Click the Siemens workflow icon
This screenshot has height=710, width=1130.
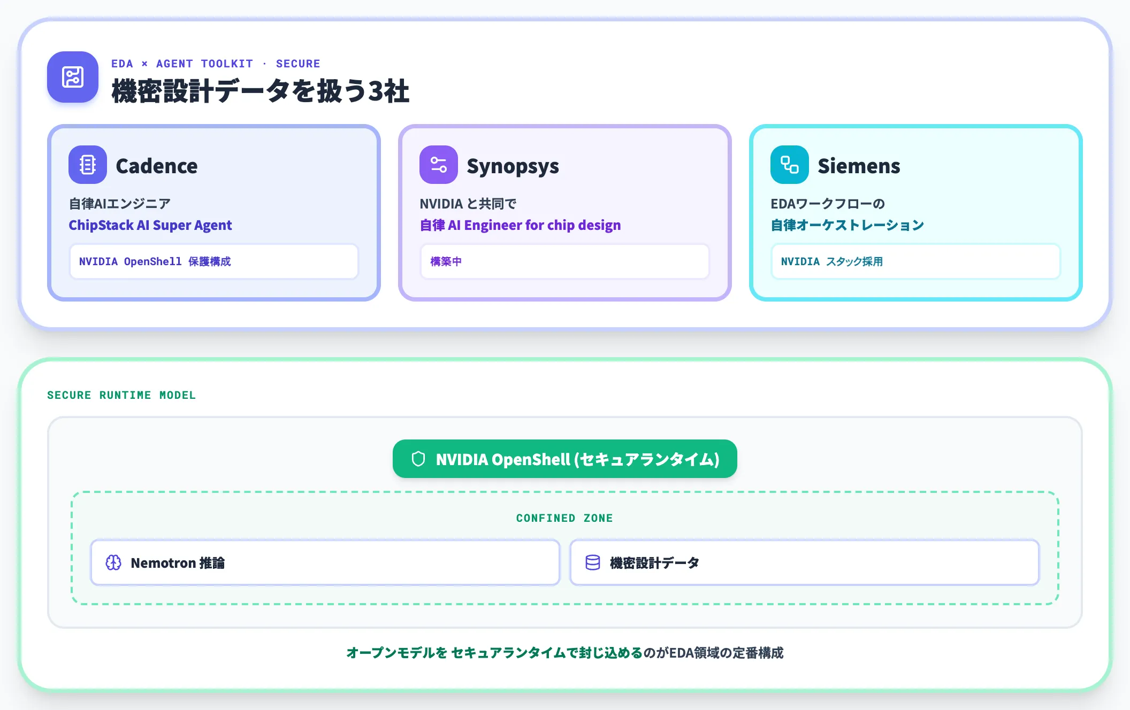790,165
